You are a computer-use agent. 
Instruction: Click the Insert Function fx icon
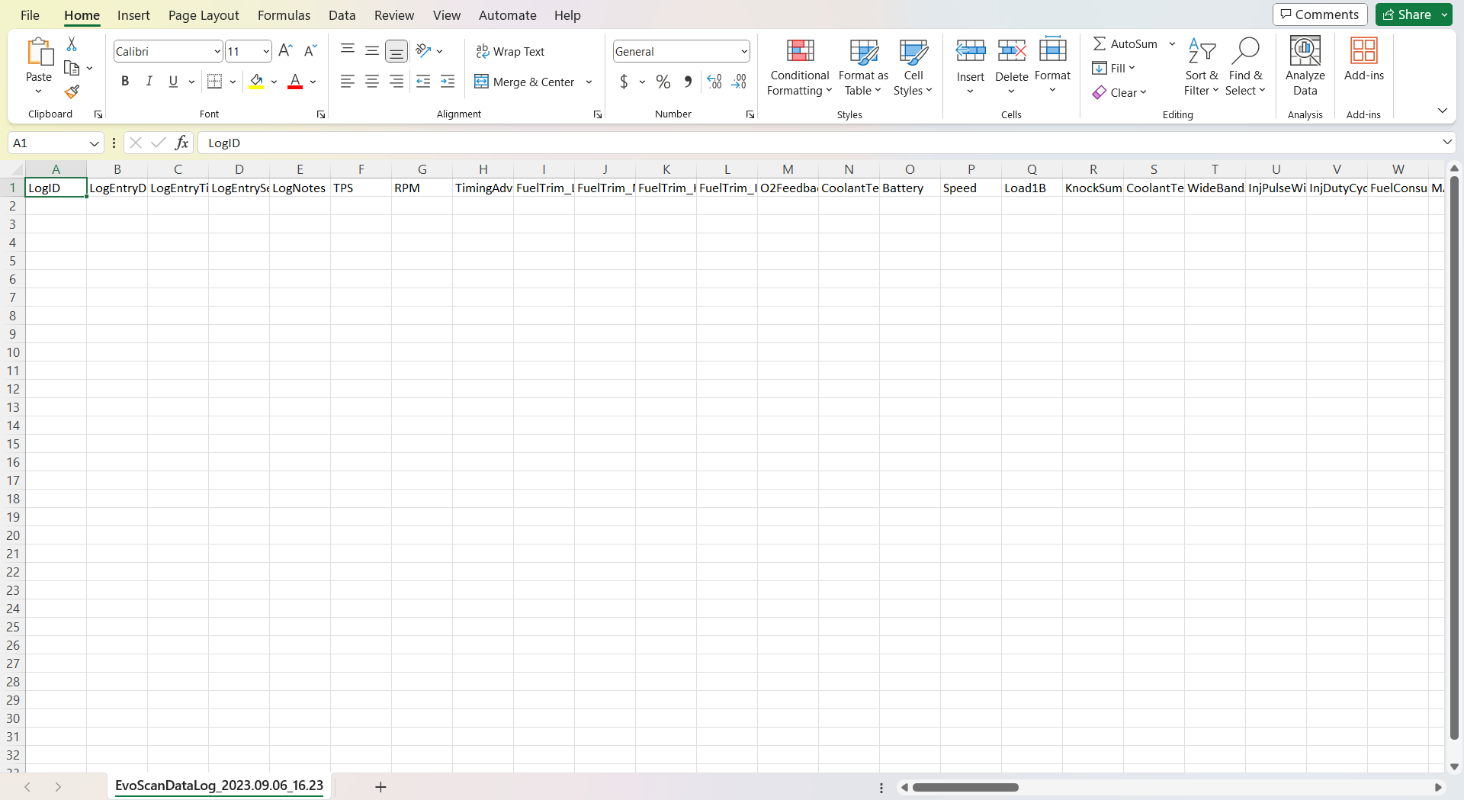(x=181, y=143)
